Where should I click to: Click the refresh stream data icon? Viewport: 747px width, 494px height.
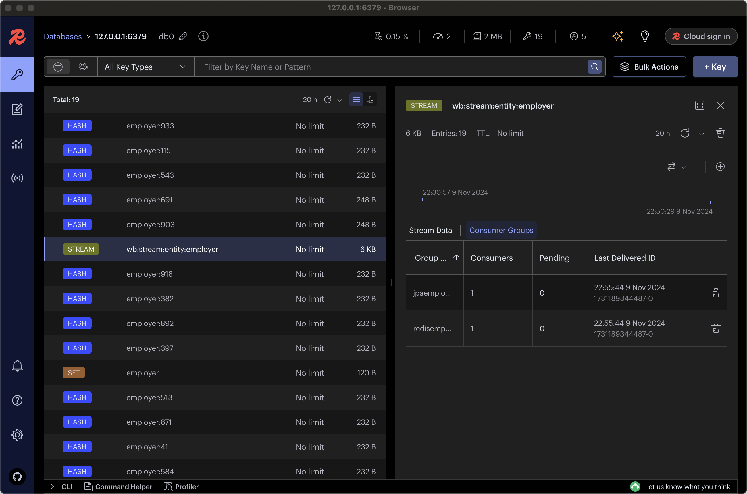coord(686,134)
